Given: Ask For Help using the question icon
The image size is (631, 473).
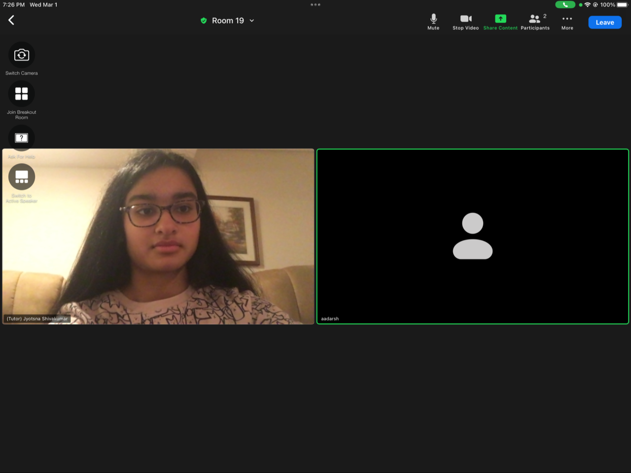Looking at the screenshot, I should (x=22, y=138).
